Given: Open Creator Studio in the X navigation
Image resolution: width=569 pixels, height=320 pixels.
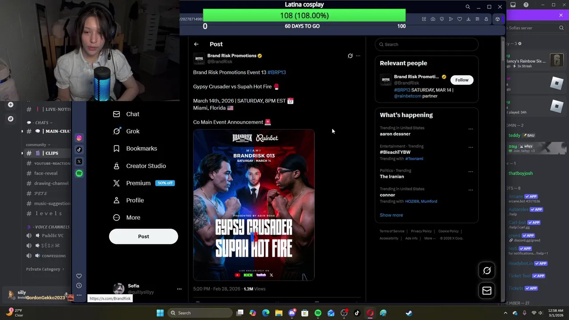Looking at the screenshot, I should (x=140, y=166).
